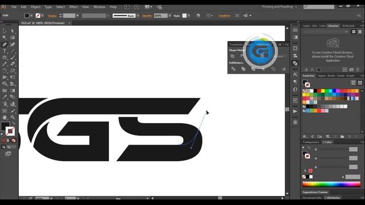Select the Scale tool
Image resolution: width=365 pixels, height=205 pixels.
tap(13, 71)
